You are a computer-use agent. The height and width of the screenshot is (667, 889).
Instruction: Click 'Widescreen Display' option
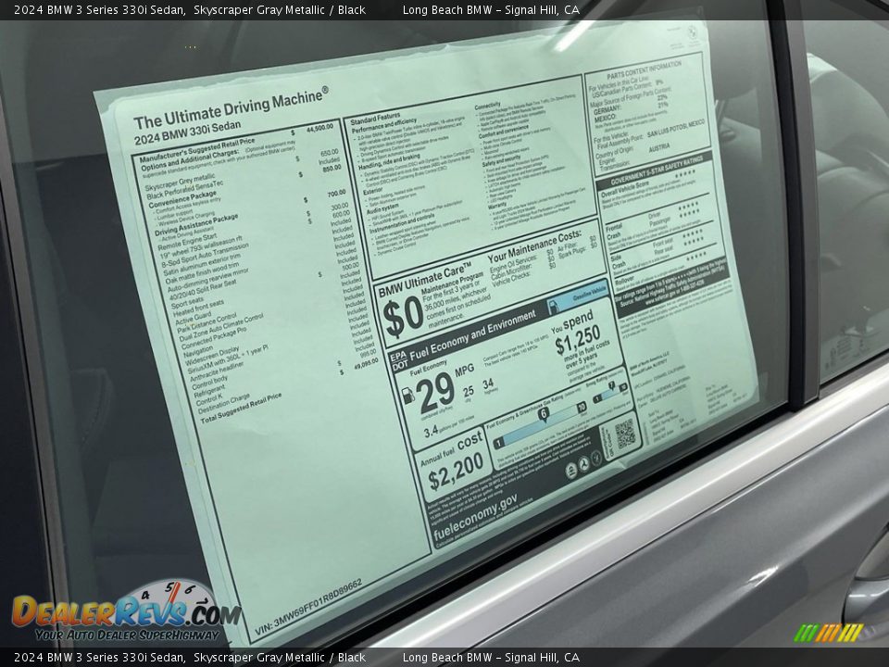point(212,355)
